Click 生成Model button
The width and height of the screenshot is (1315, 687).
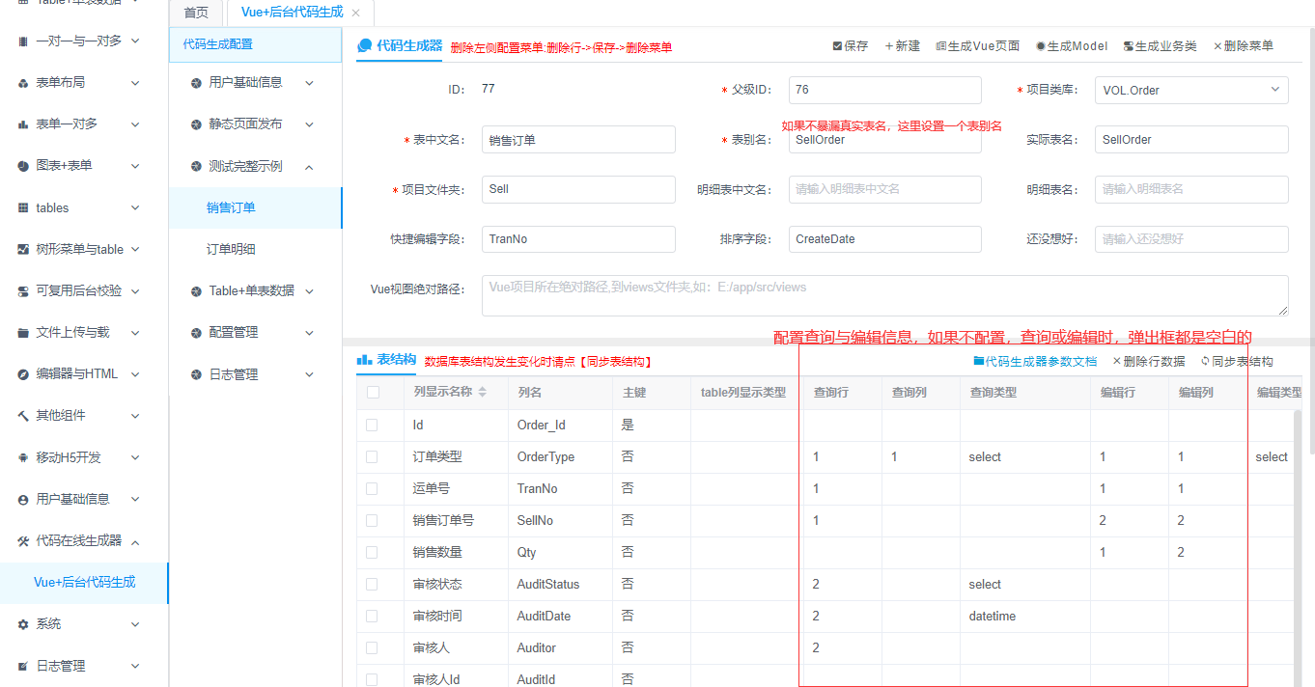tap(1072, 46)
